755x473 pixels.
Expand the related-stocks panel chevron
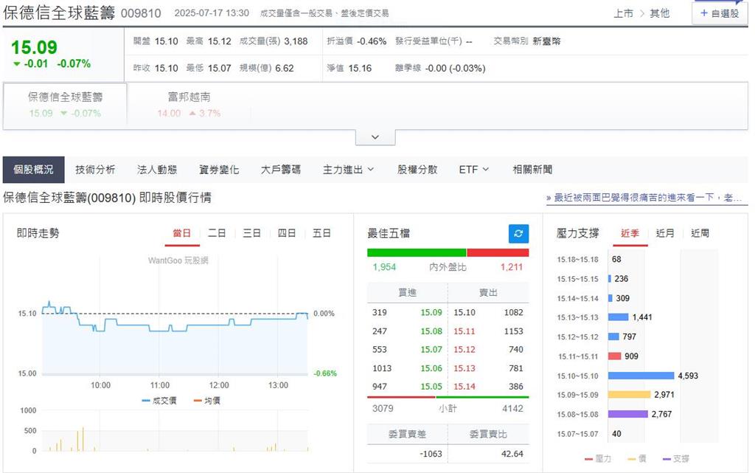375,137
